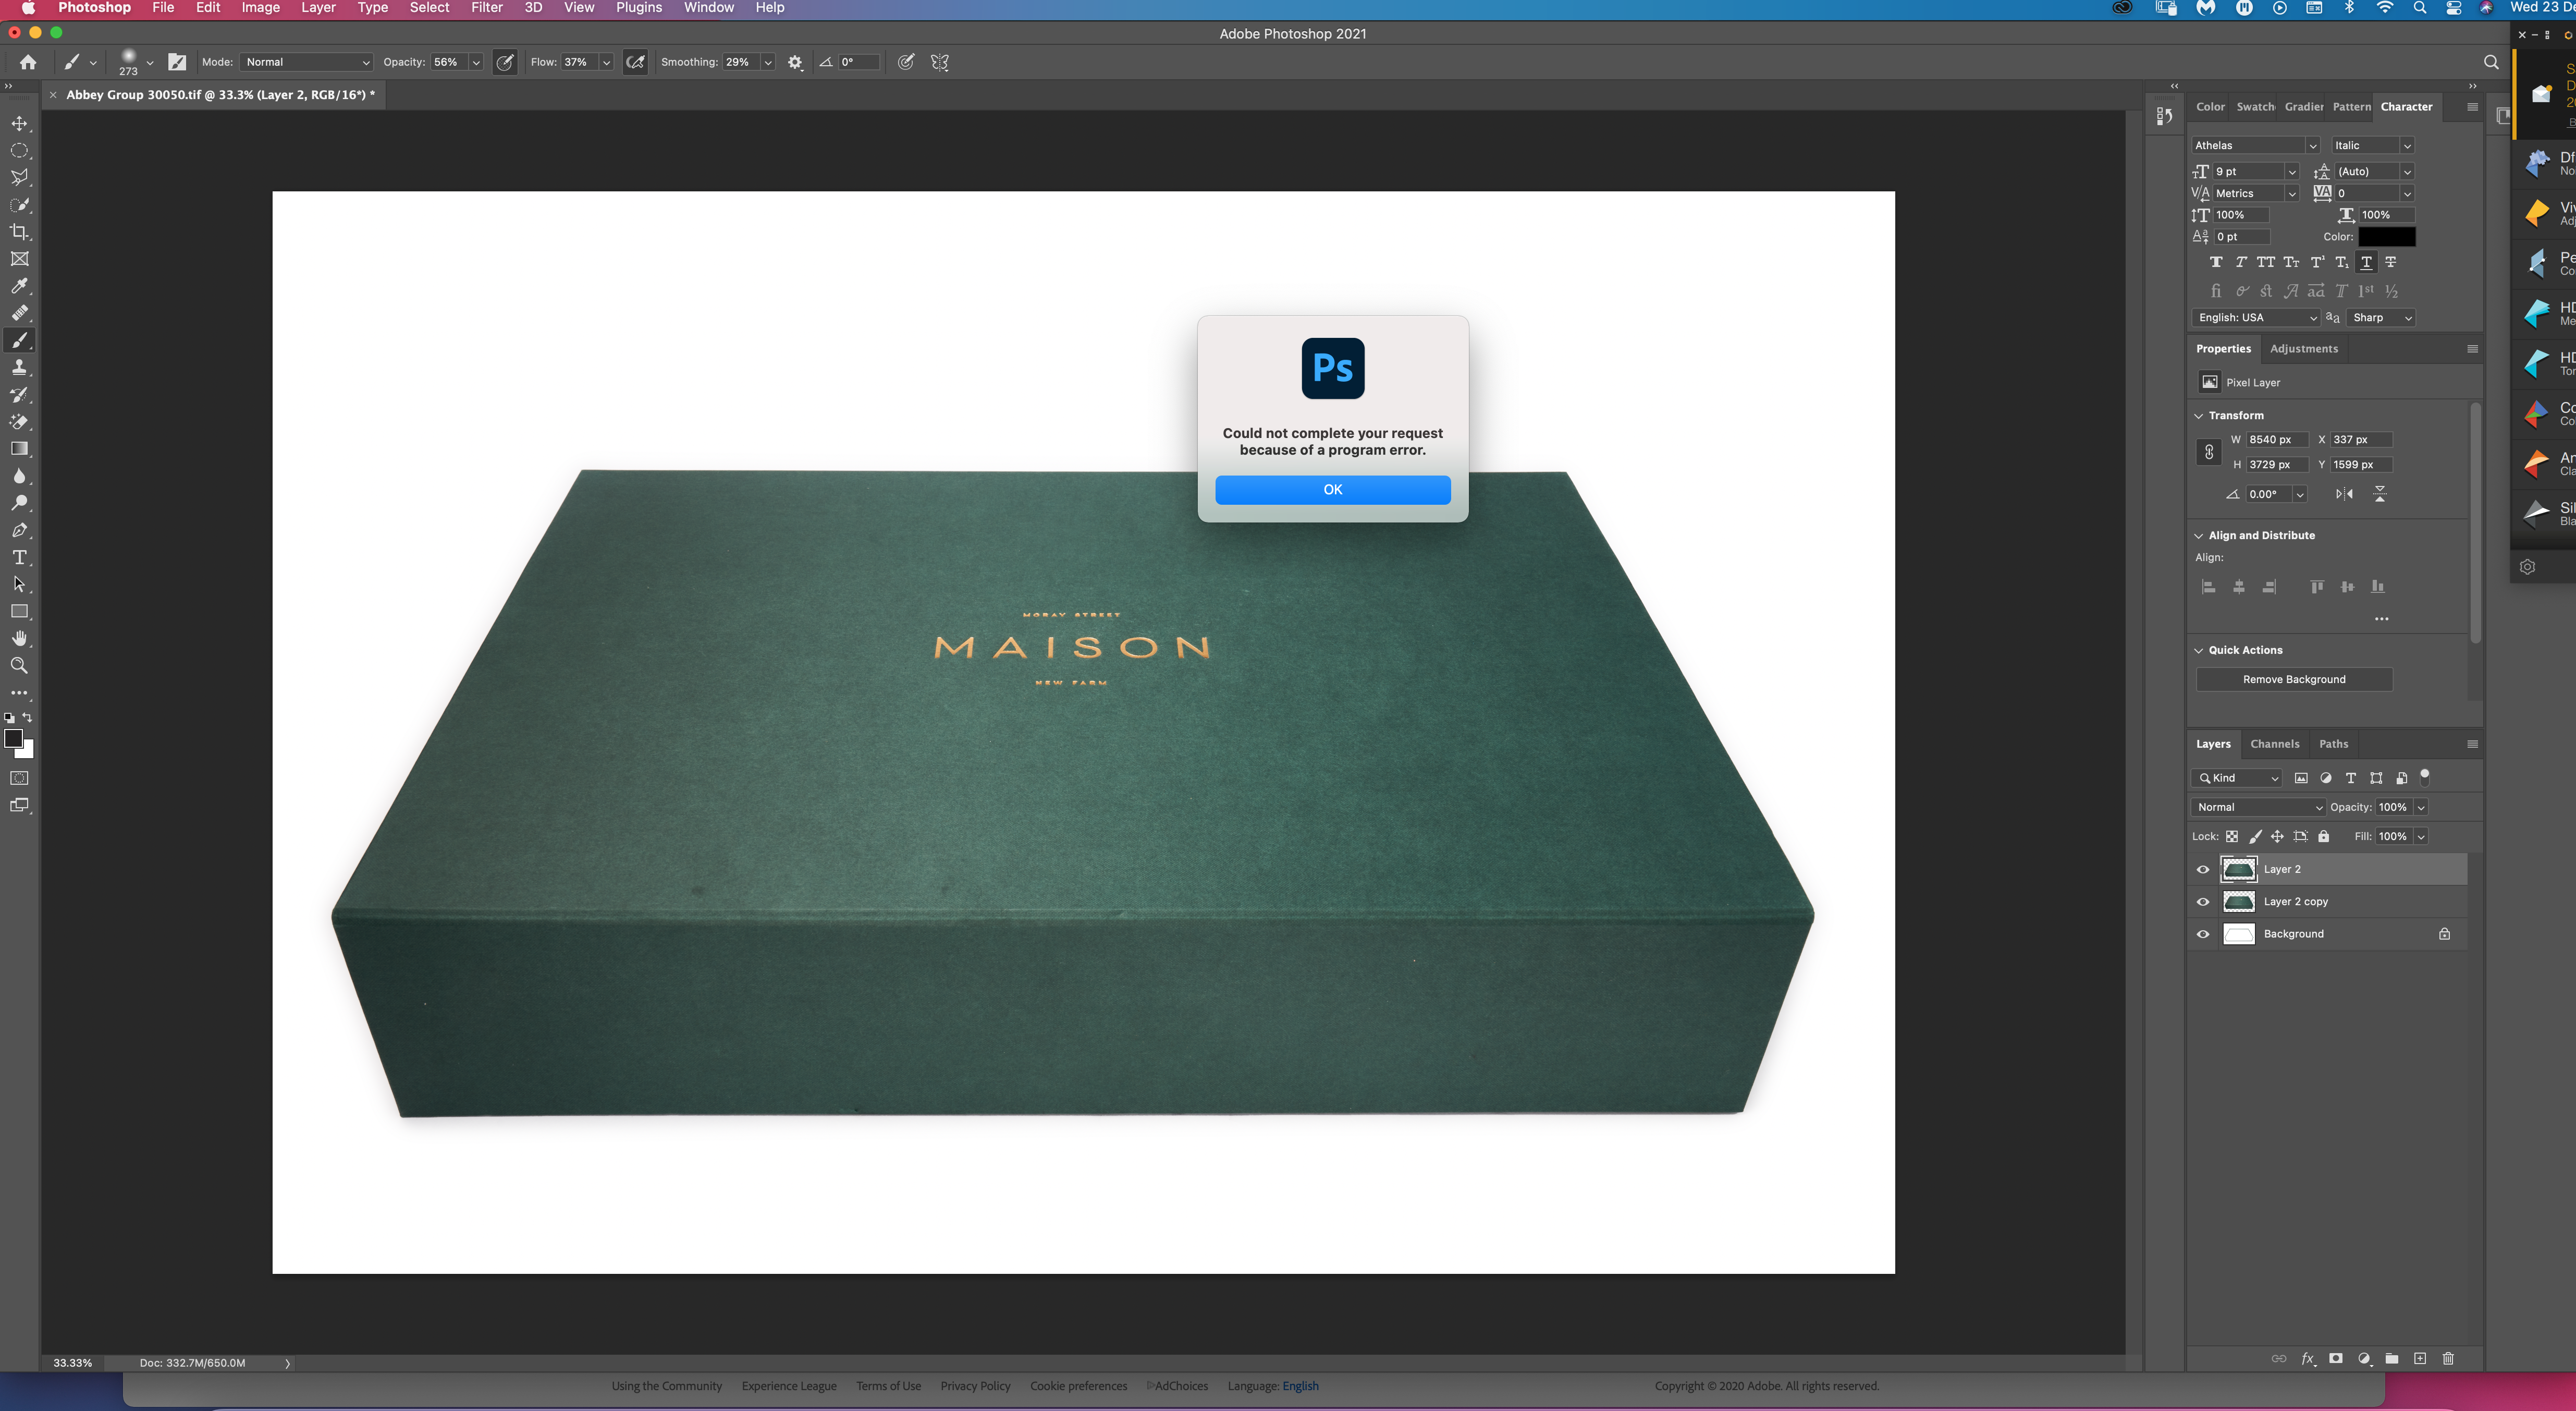Viewport: 2576px width, 1411px height.
Task: Open the anti-aliasing dropdown set to Sharp
Action: tap(2381, 317)
